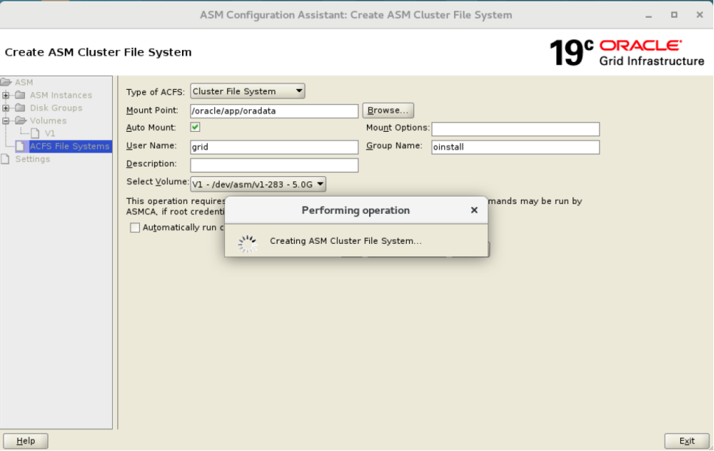Expand the ASM Instances tree node
Image resolution: width=714 pixels, height=451 pixels.
click(x=6, y=94)
